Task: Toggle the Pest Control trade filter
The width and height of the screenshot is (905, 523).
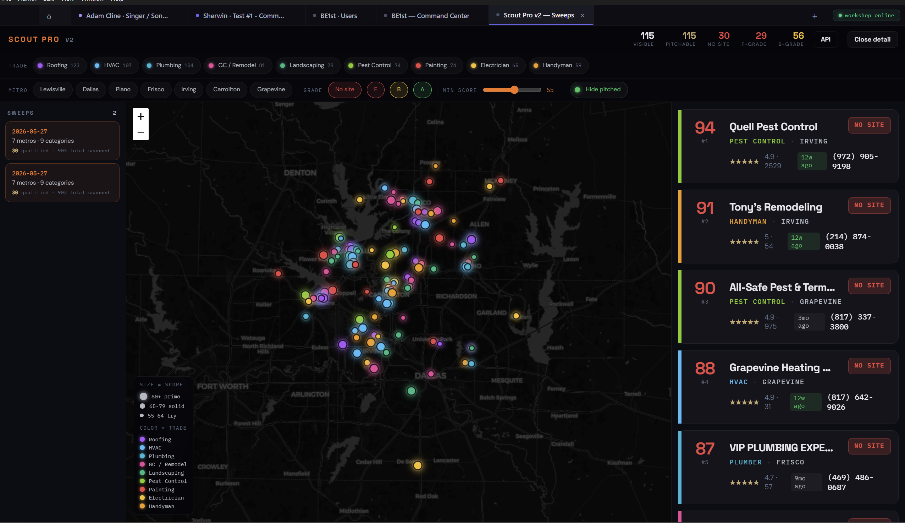Action: pos(375,65)
